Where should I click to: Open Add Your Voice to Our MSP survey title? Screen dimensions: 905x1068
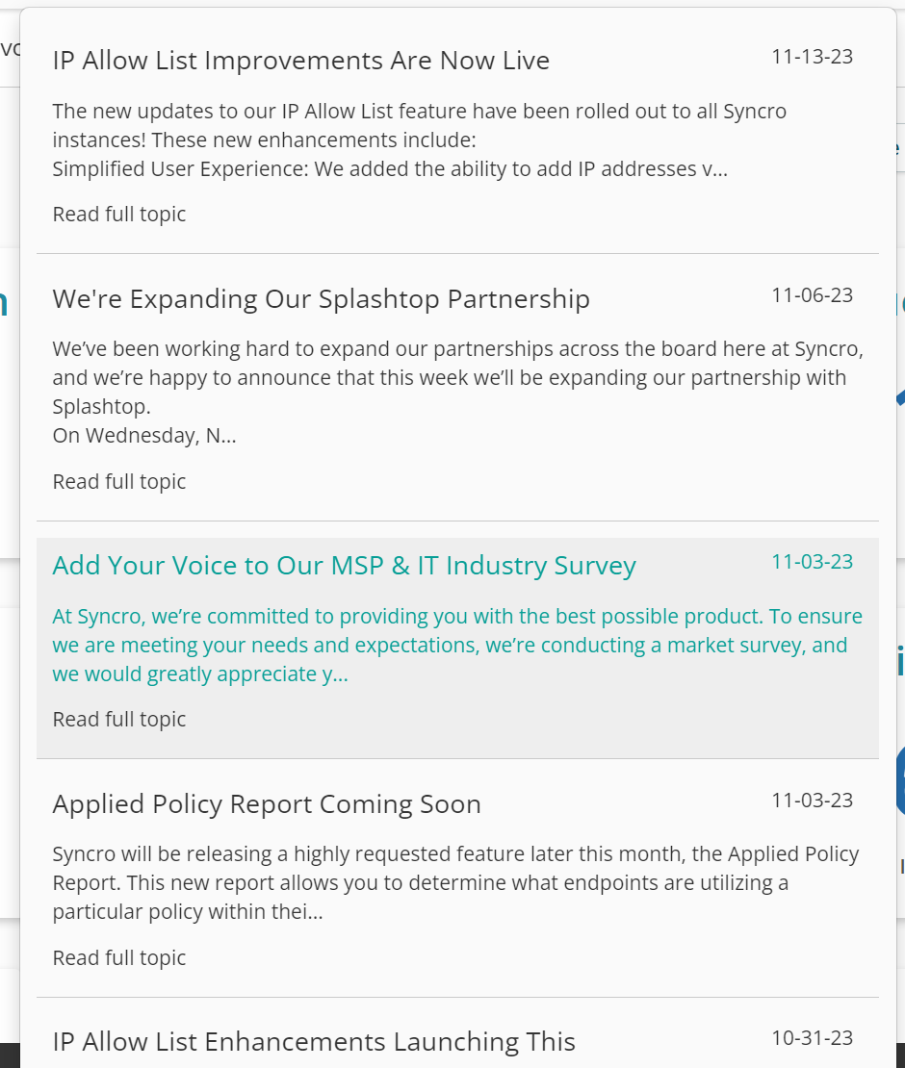point(344,566)
